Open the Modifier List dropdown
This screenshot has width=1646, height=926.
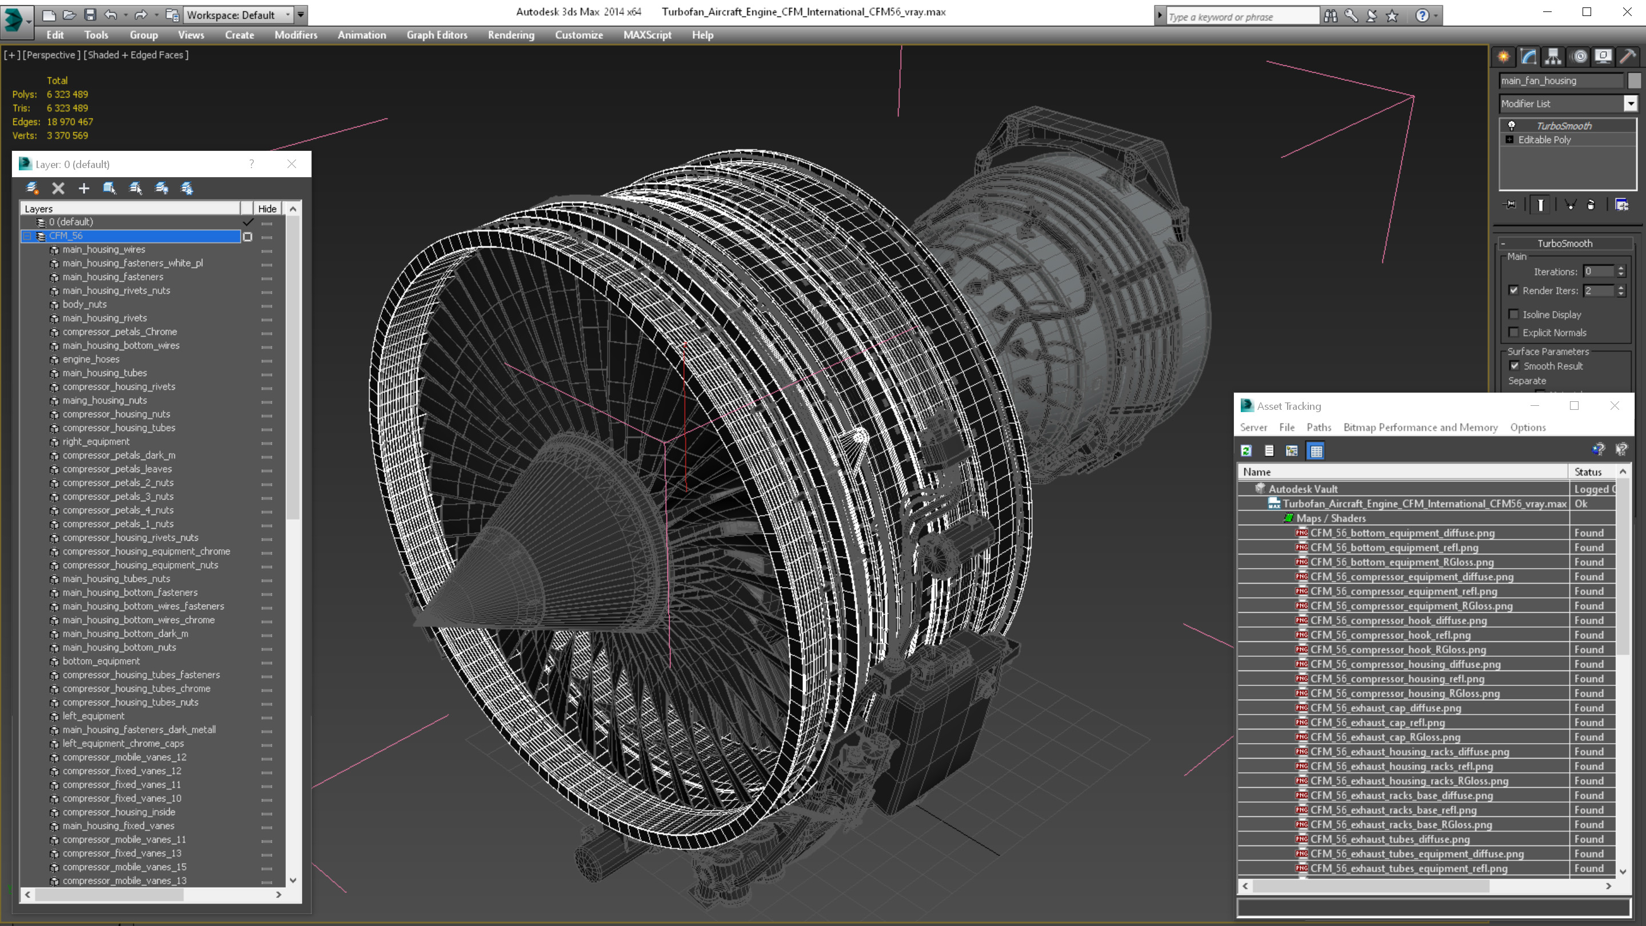[x=1630, y=103]
